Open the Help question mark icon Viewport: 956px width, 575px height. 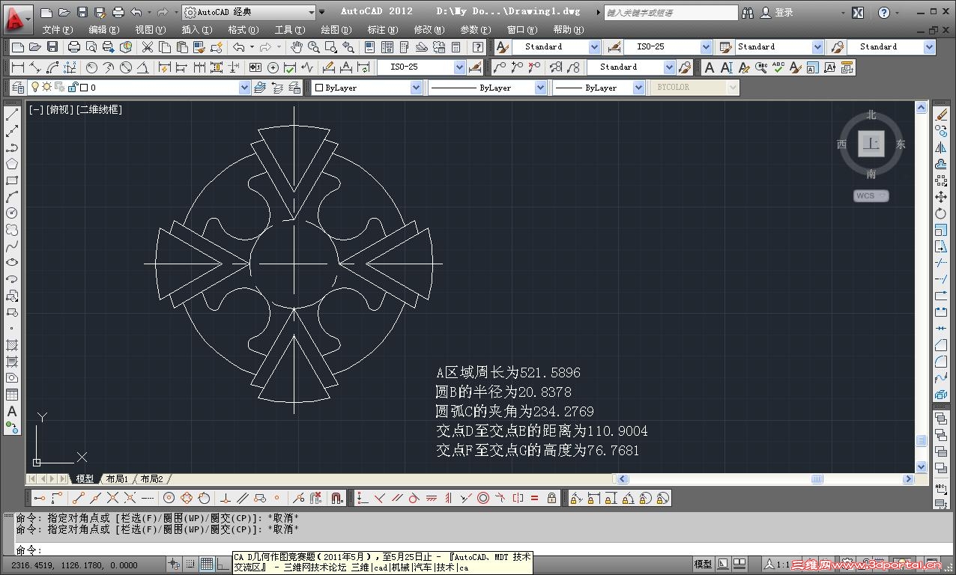click(x=478, y=47)
